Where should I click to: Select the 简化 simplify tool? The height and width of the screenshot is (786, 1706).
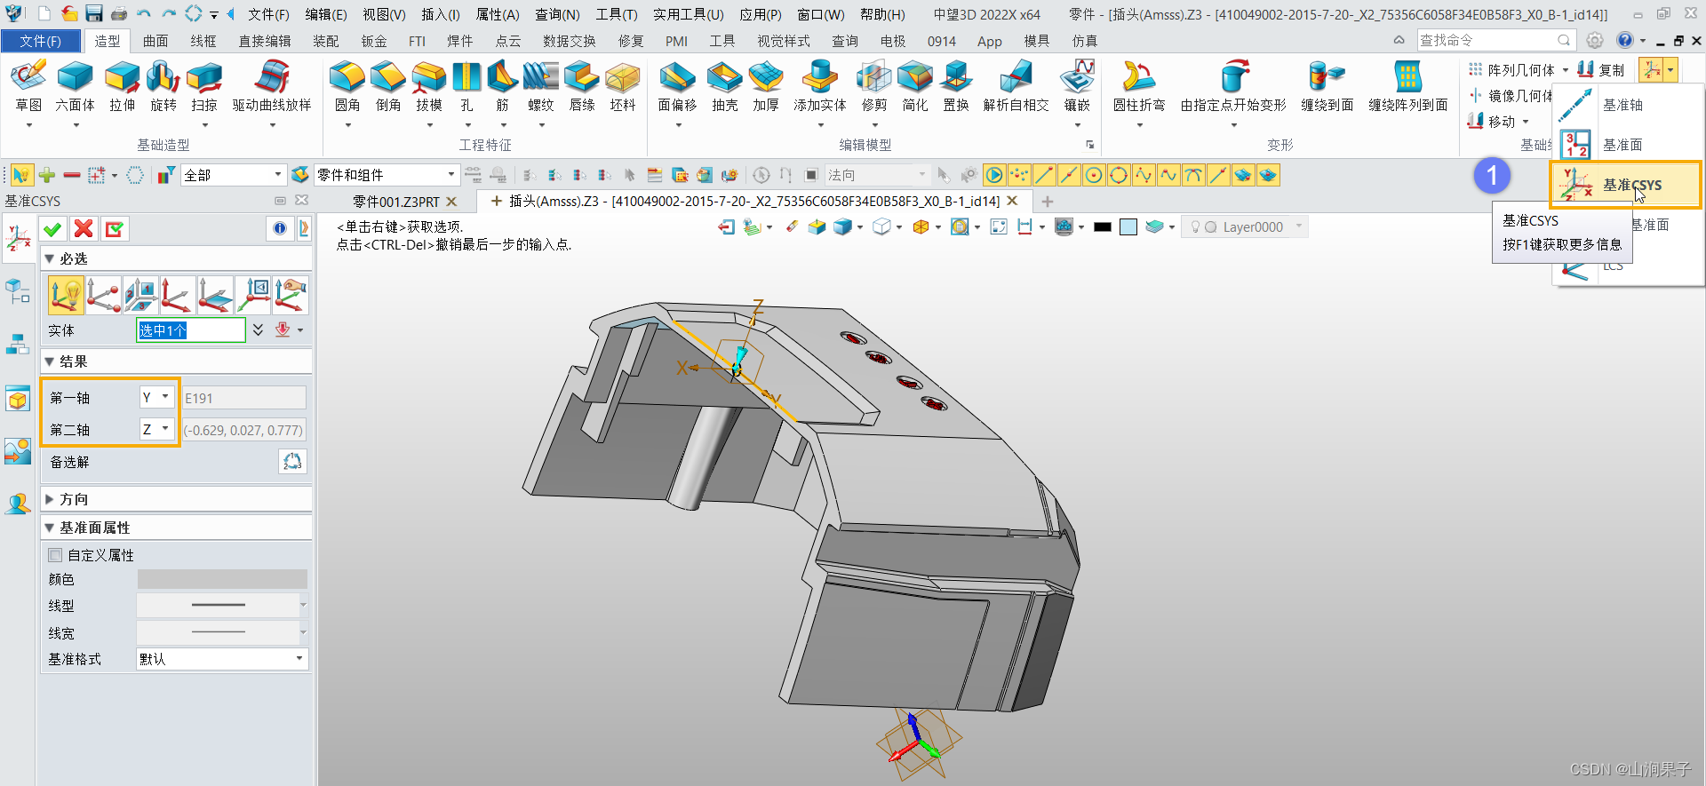[x=915, y=86]
